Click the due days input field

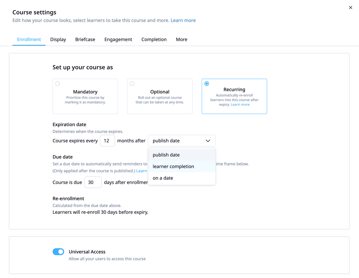tap(93, 182)
